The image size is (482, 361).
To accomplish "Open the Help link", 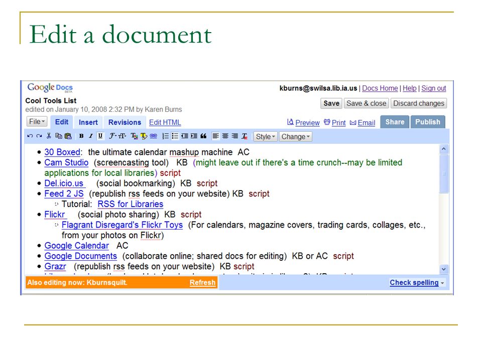I will pyautogui.click(x=410, y=88).
